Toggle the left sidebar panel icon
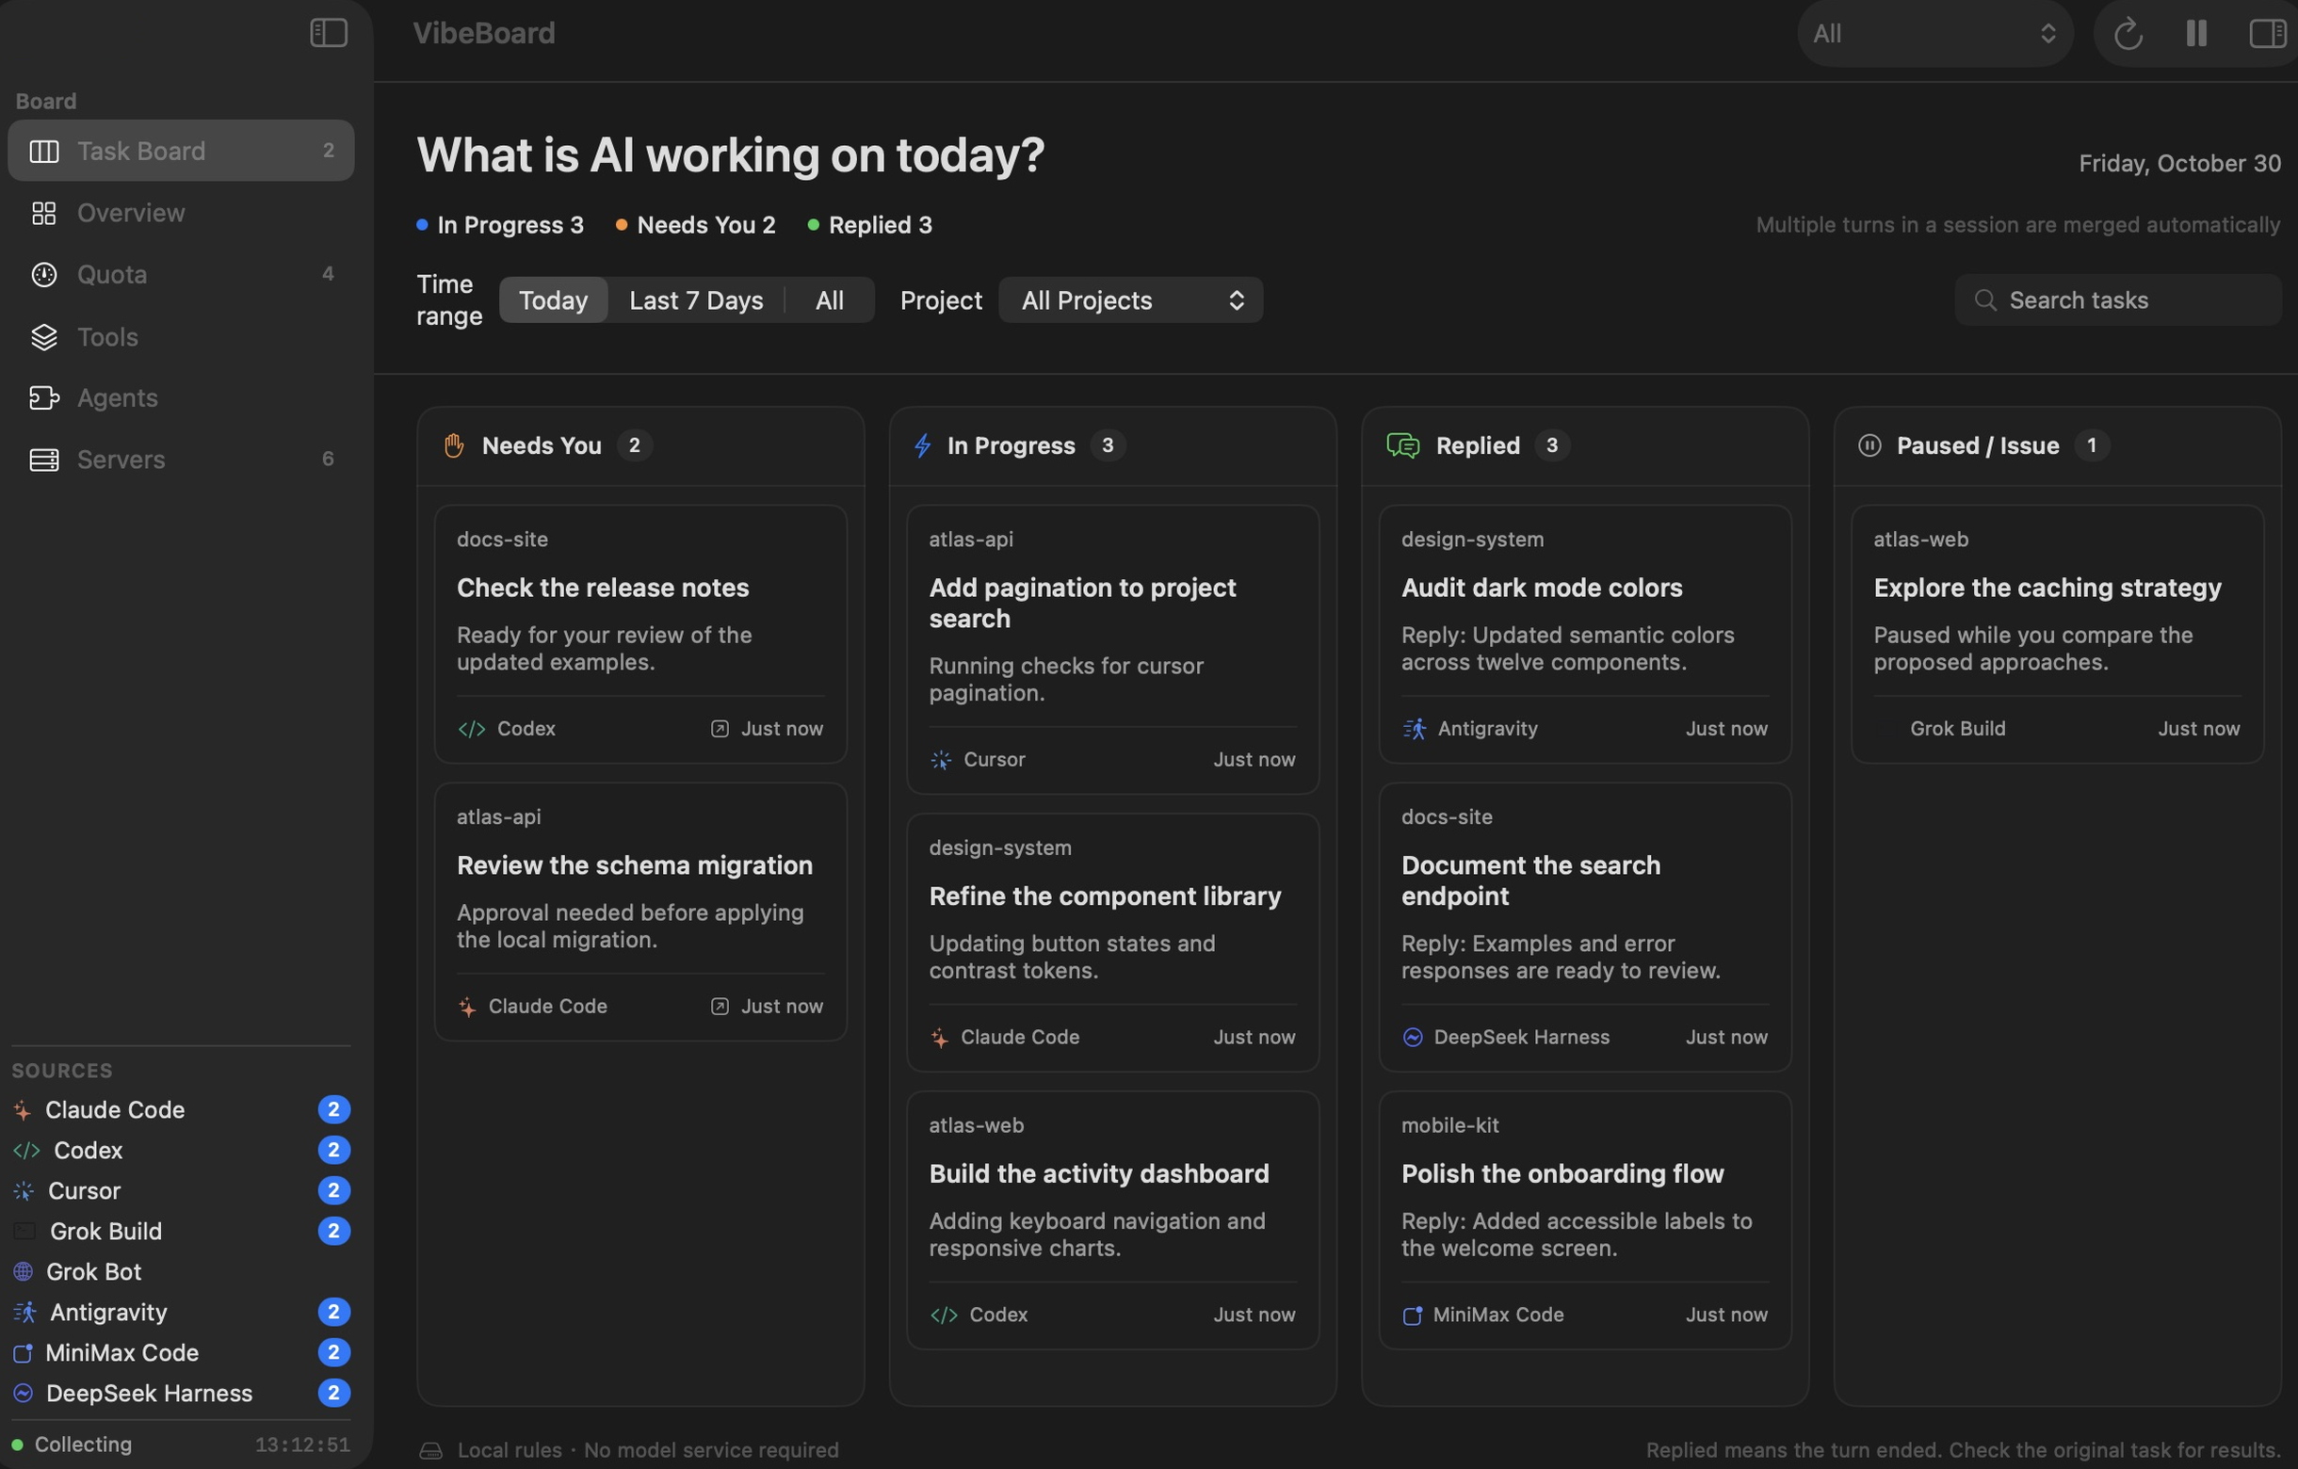This screenshot has width=2298, height=1469. [329, 33]
